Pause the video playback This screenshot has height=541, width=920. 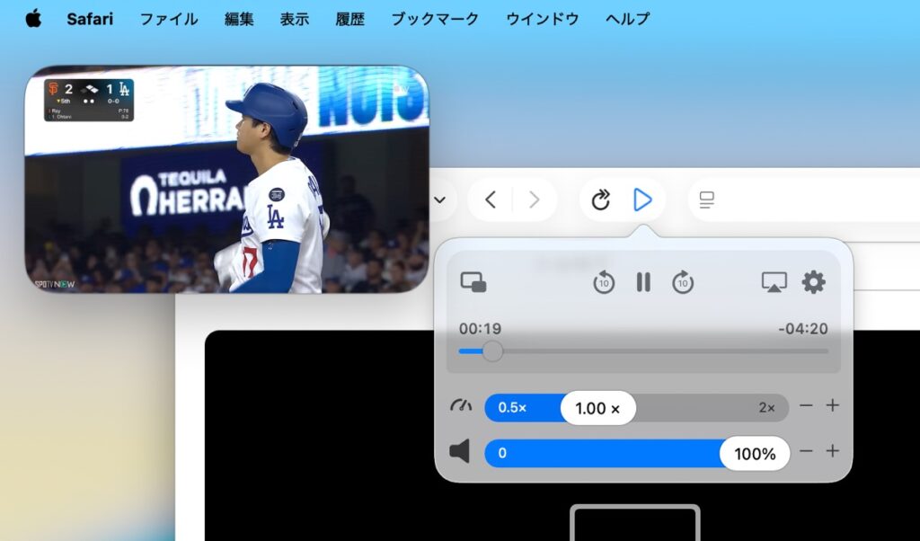coord(643,282)
